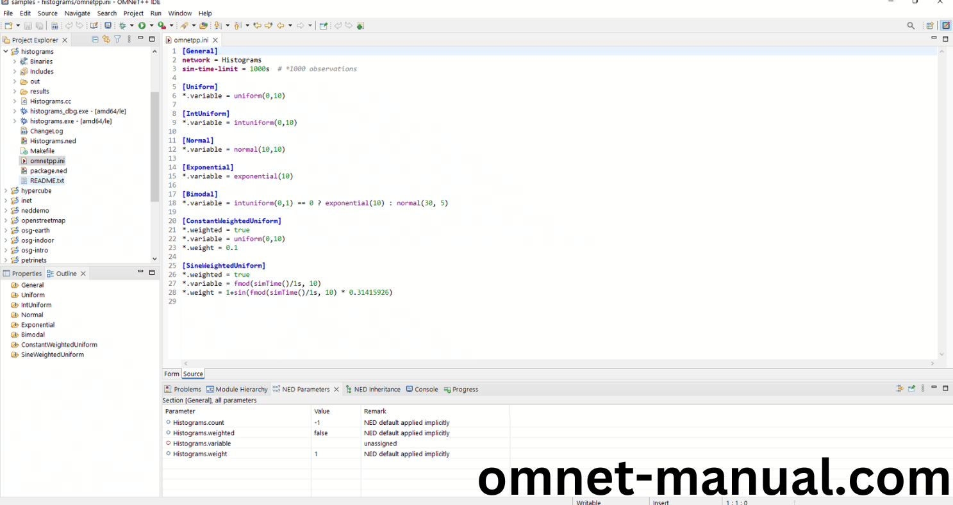Open the Navigate menu
Screen dimensions: 953x505
[77, 13]
